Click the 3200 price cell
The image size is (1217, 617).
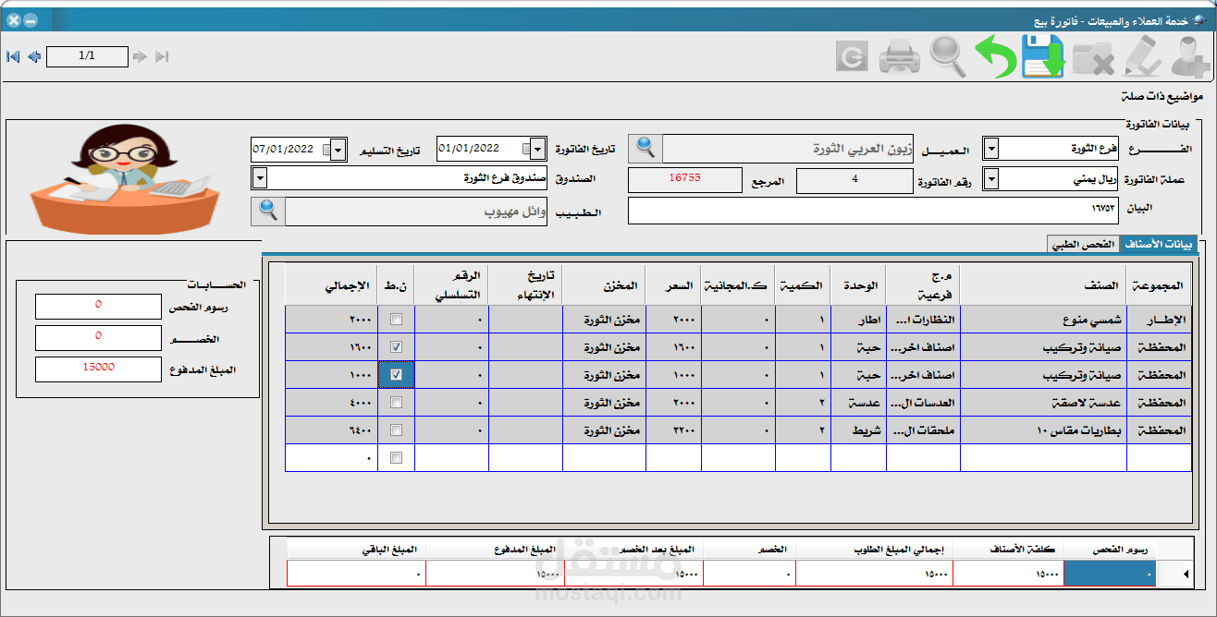673,430
